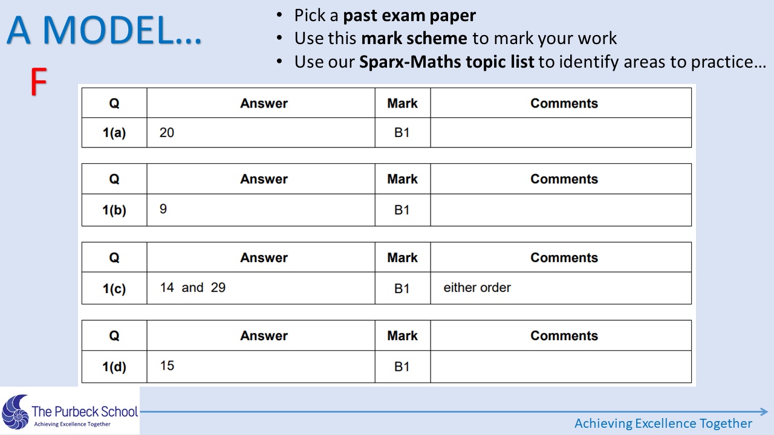
Task: Click 'The Purbeck School' name text
Action: pyautogui.click(x=85, y=411)
